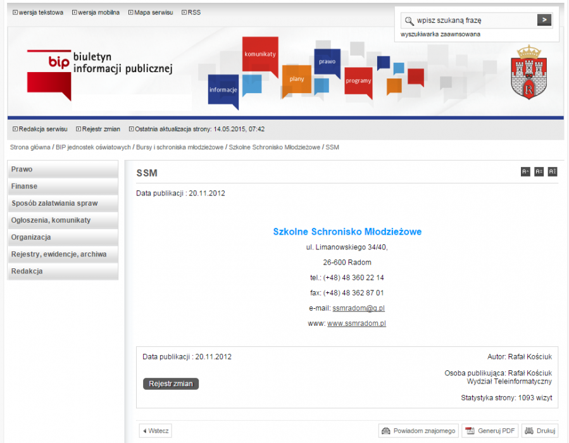The width and height of the screenshot is (569, 443).
Task: Click the search submit arrow button
Action: [544, 20]
